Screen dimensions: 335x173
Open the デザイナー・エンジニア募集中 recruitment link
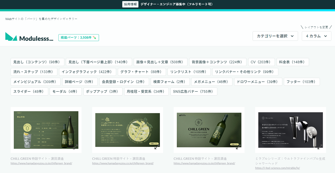click(177, 4)
